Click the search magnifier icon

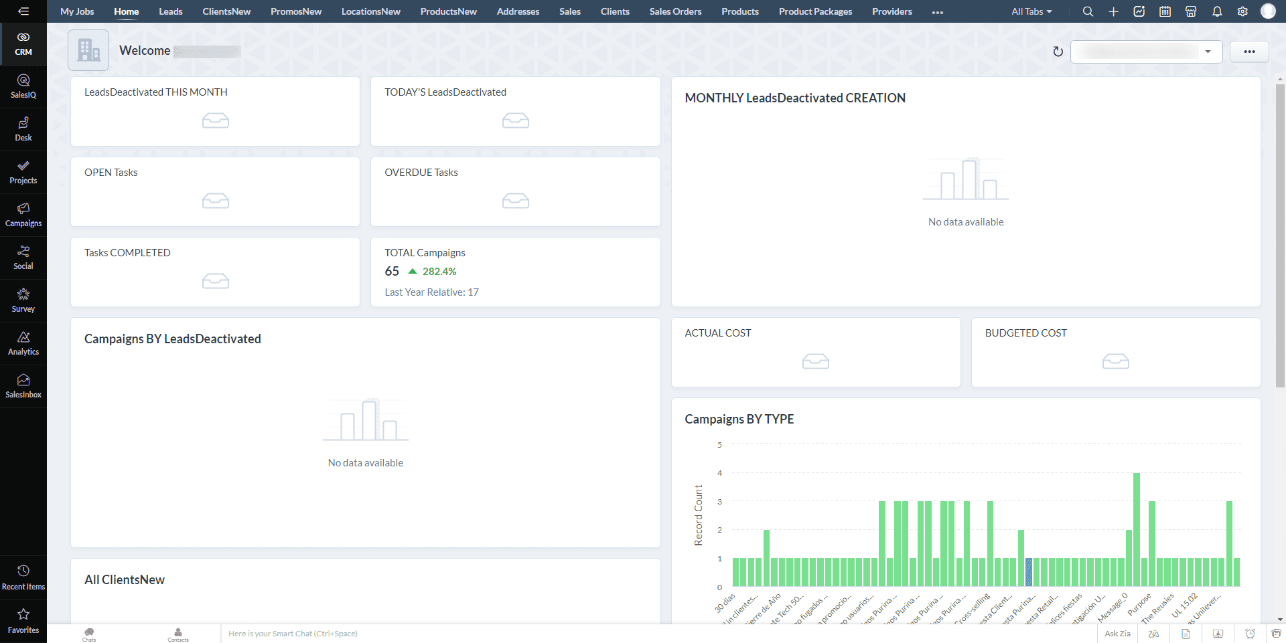pos(1088,11)
